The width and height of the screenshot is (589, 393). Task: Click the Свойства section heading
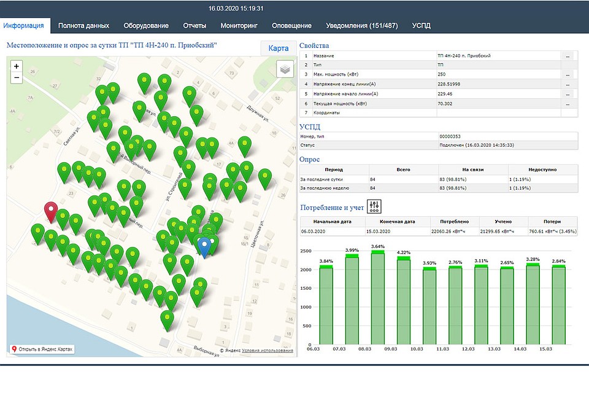tap(314, 45)
